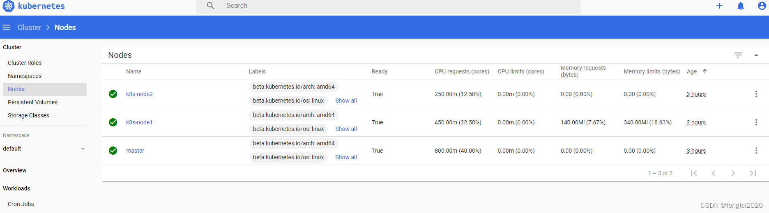Click the Search input field
The image size is (769, 213).
coord(388,6)
